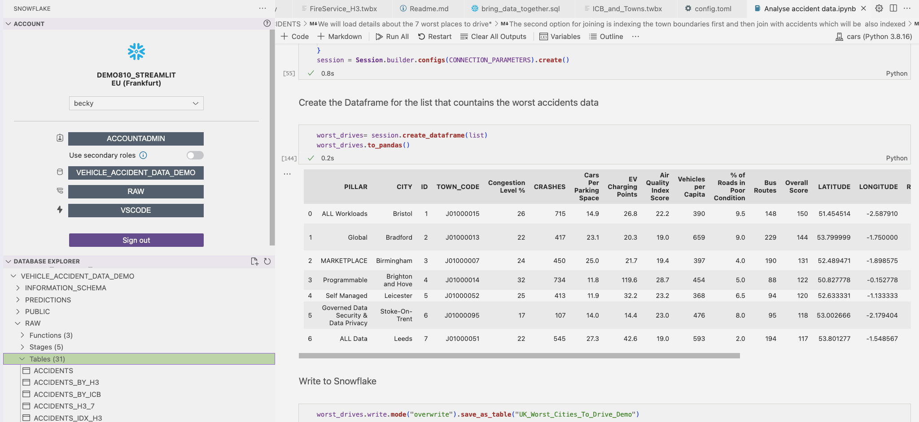Open the bring_data_together.sql tab
The image size is (919, 422).
point(520,9)
